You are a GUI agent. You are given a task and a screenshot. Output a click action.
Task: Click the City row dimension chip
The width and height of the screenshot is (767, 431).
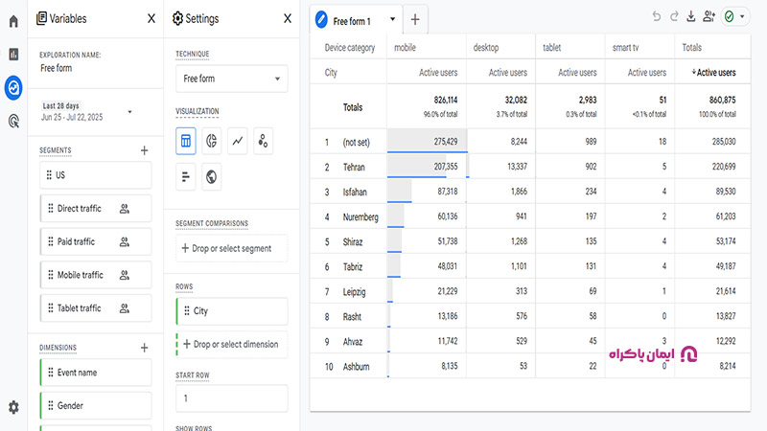pos(232,311)
